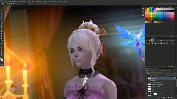Open the blend mode dropdown

tap(154, 73)
